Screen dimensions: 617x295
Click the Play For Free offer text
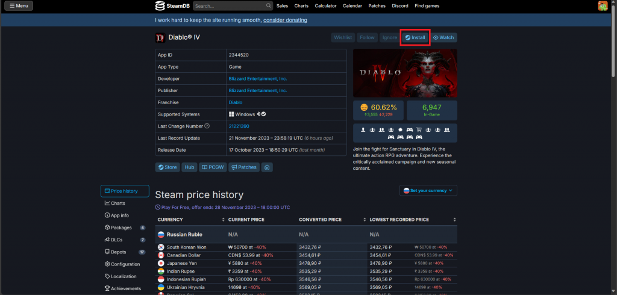pos(225,207)
